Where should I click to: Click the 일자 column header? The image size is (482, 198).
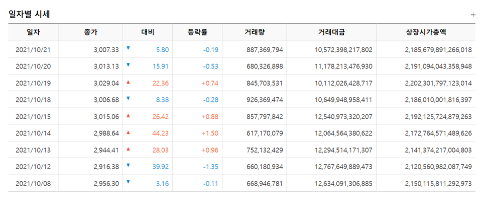[x=33, y=32]
